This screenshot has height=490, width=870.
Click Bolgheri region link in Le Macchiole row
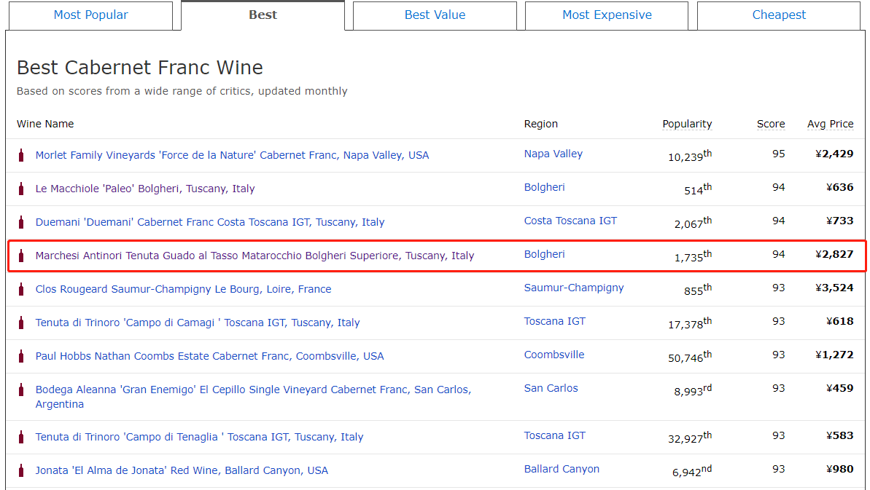click(x=544, y=187)
